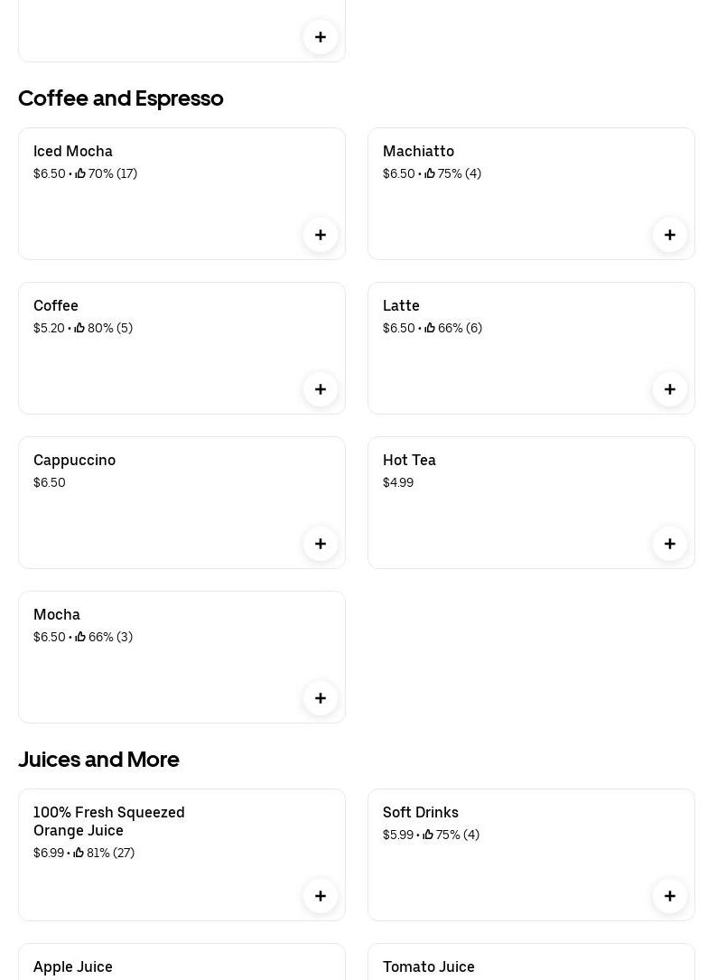Select the Juices and More section heading
726x980 pixels.
(x=98, y=759)
